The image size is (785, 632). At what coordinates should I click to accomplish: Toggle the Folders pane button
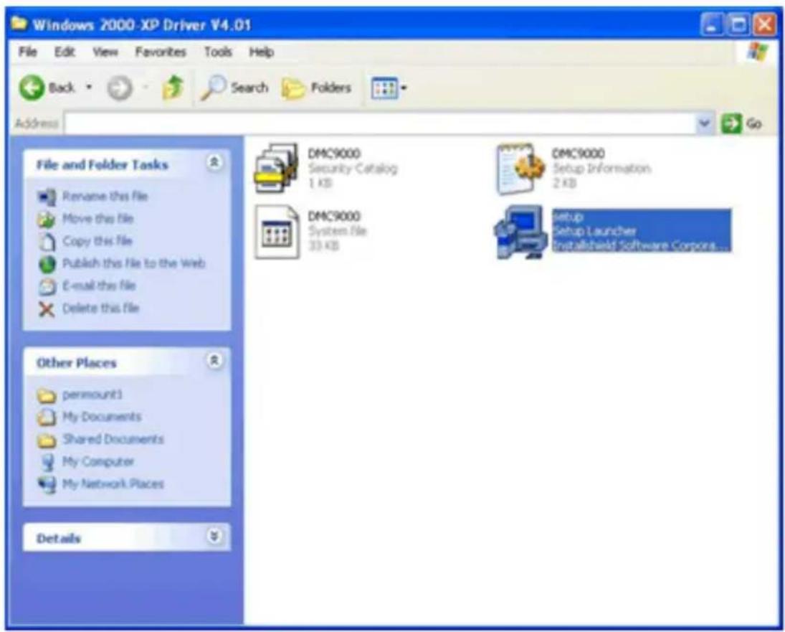click(317, 88)
